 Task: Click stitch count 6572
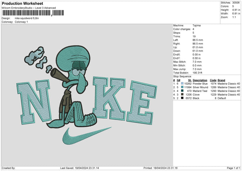188,98
